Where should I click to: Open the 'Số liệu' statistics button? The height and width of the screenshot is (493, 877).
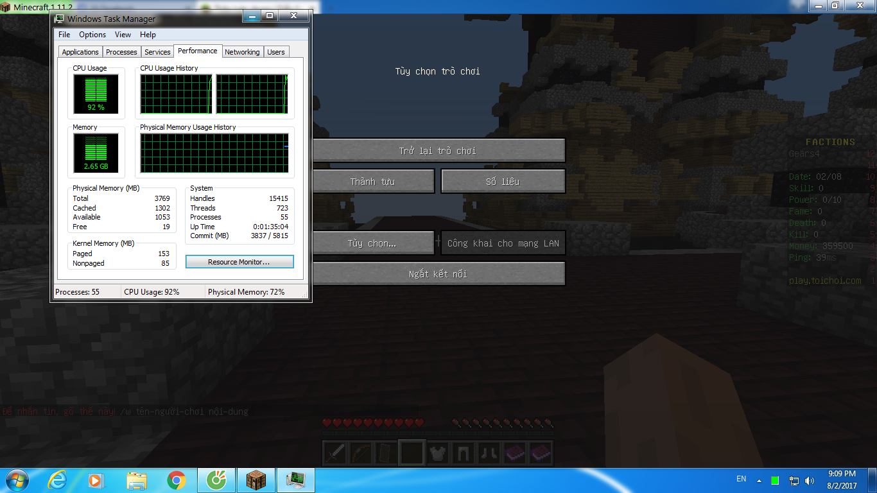pyautogui.click(x=503, y=182)
